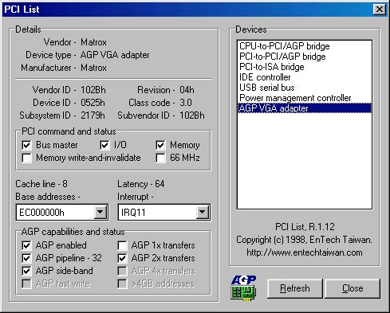Select CPU-to-PCI/AGP bridge device
This screenshot has height=313, width=390.
(x=305, y=46)
